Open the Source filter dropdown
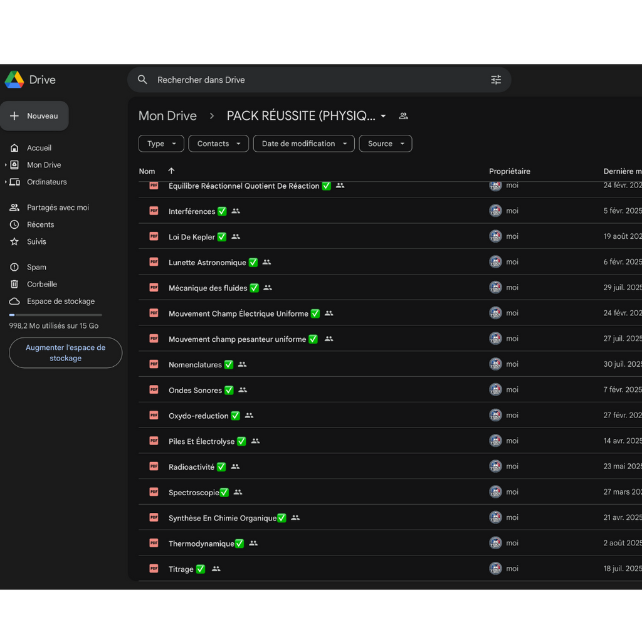Image resolution: width=642 pixels, height=642 pixels. click(x=385, y=144)
